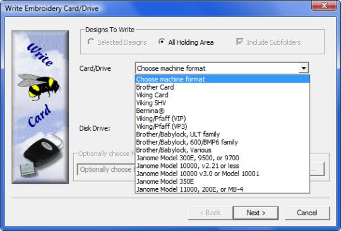This screenshot has width=341, height=231.
Task: Select Janome Model 10000, v2.21 or less
Action: click(222, 165)
